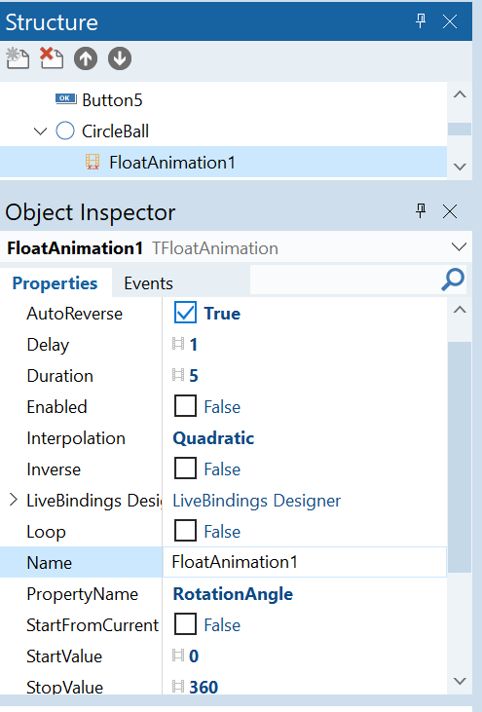Image resolution: width=482 pixels, height=712 pixels.
Task: Pin the Object Inspector panel
Action: coord(421,211)
